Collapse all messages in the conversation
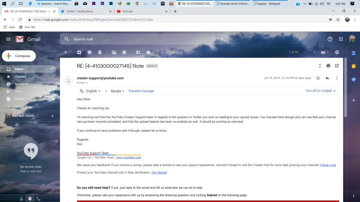This screenshot has height=202, width=360. (x=320, y=66)
